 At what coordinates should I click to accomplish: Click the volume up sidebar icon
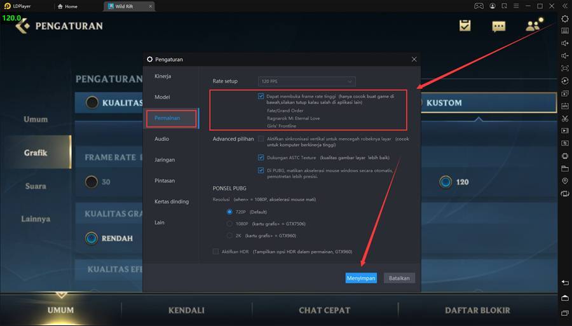pos(565,43)
